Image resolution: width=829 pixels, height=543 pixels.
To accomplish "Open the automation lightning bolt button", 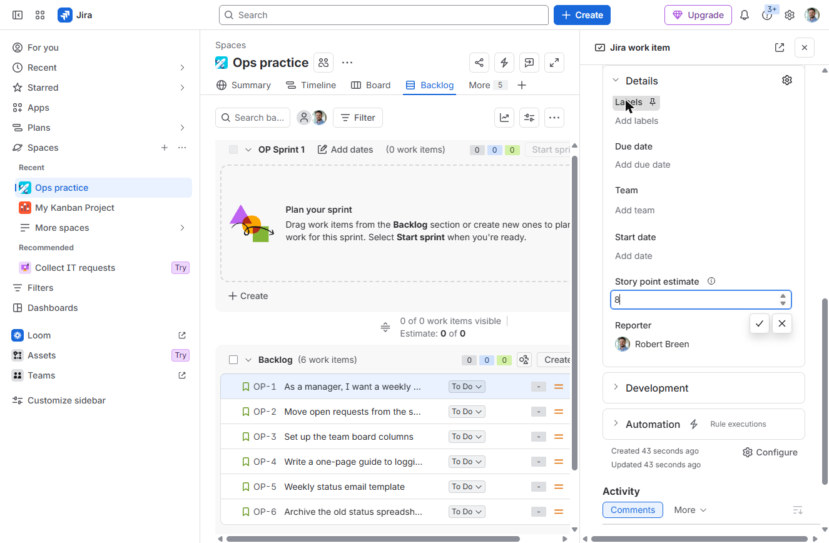I will 504,63.
